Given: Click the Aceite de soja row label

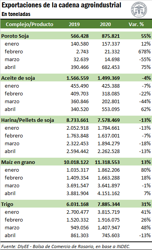Looking at the screenshot, I should 18,78.
